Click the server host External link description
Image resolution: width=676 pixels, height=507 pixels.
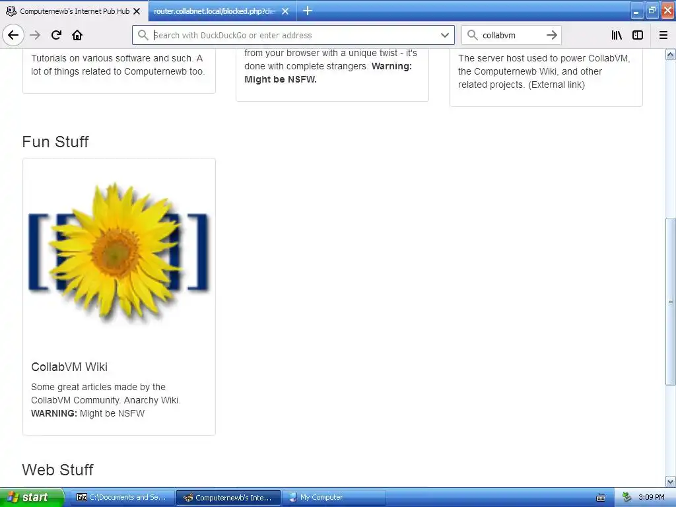(x=544, y=71)
